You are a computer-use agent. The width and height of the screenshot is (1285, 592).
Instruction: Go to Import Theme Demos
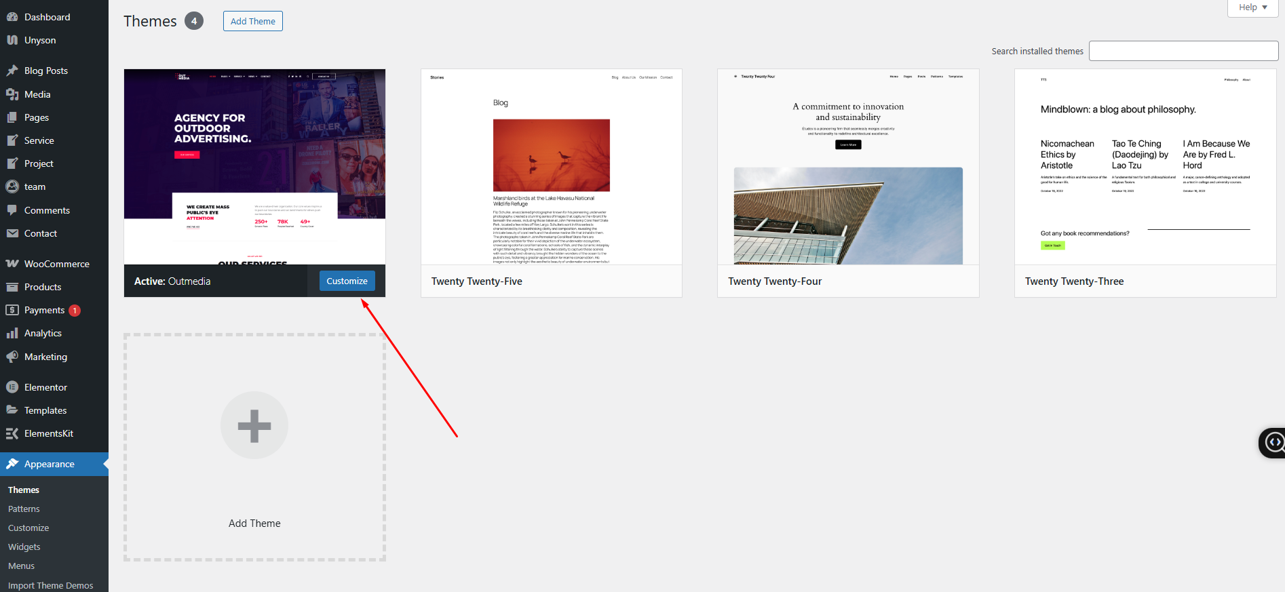(51, 585)
